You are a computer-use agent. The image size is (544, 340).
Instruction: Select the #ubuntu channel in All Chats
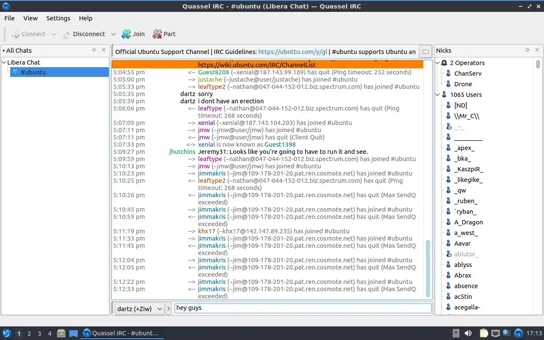click(x=59, y=72)
